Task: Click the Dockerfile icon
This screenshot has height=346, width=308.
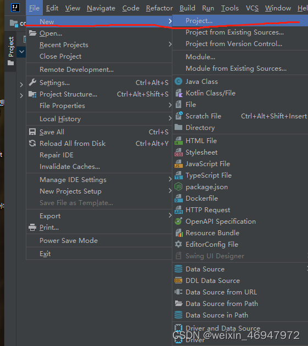Action: point(178,198)
